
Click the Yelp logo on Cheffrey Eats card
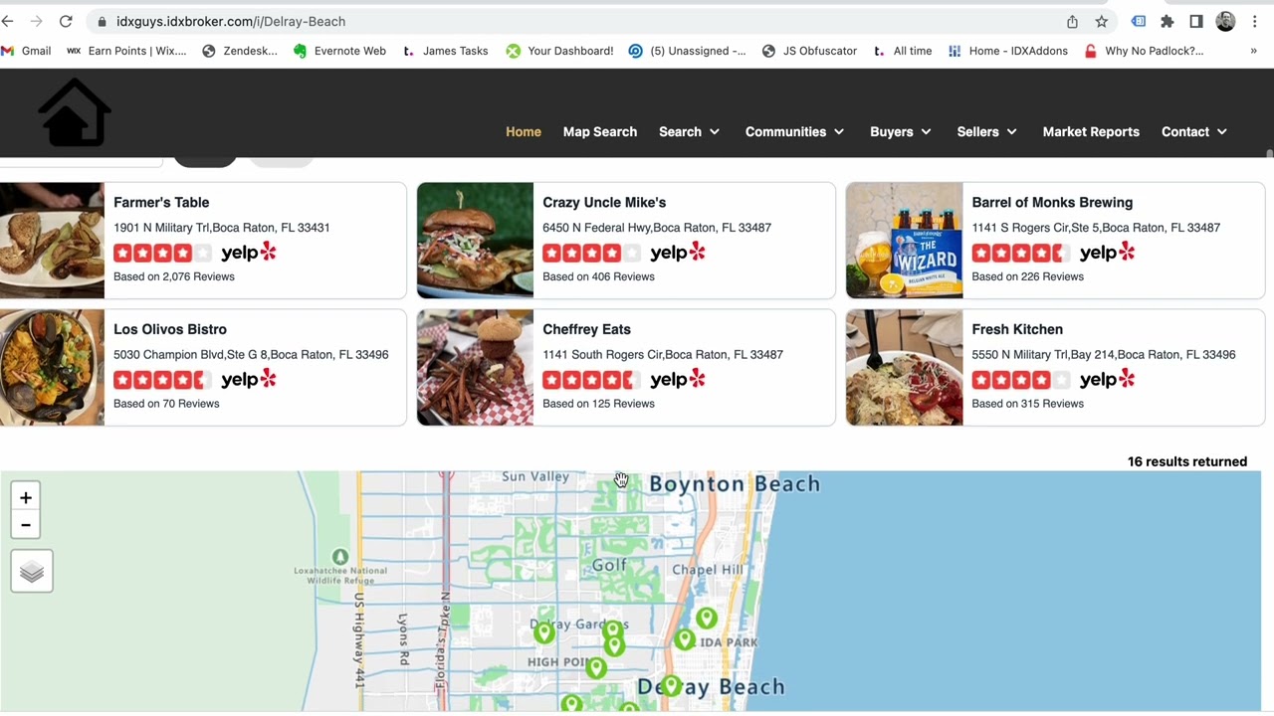point(678,380)
